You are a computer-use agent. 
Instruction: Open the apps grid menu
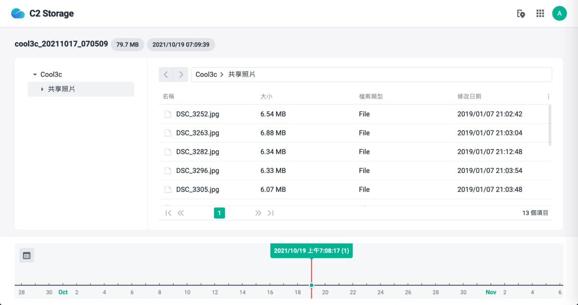click(x=540, y=13)
